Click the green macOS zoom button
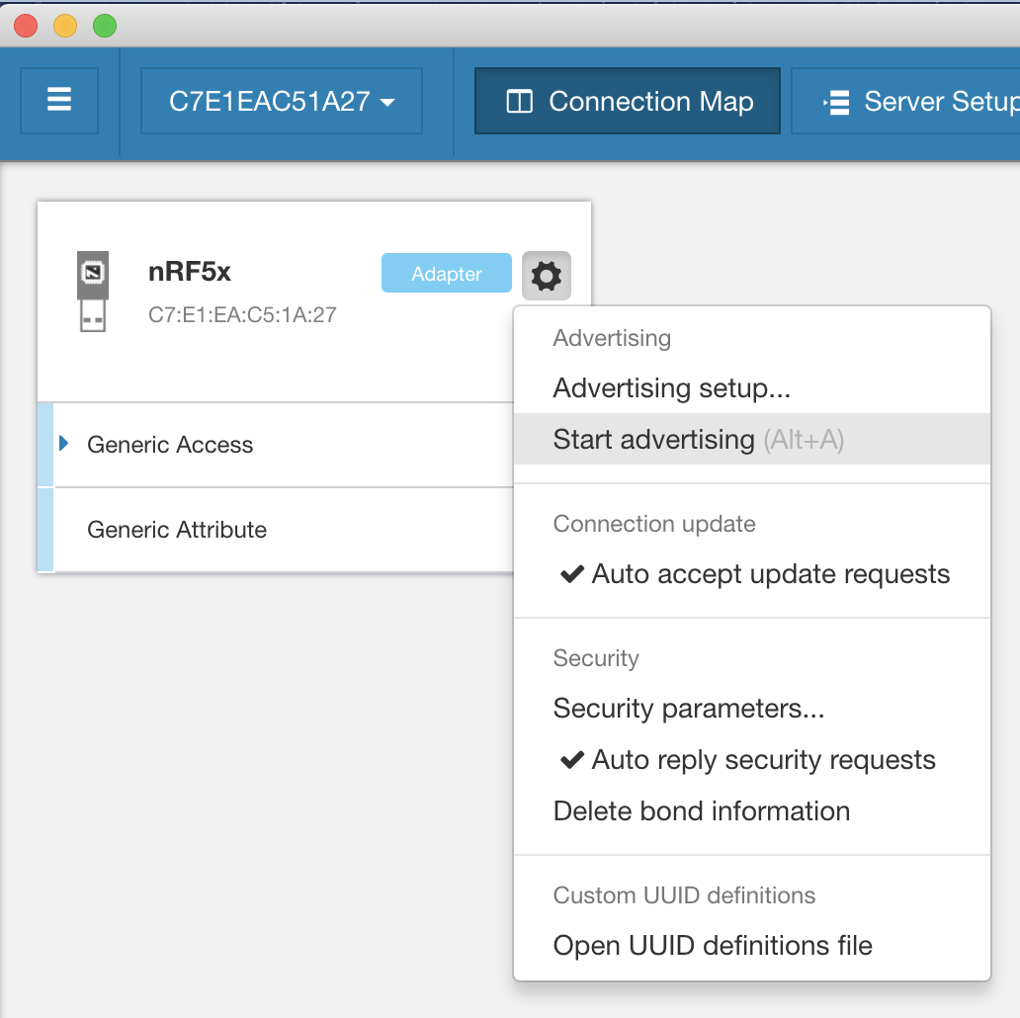1020x1018 pixels. 105,27
